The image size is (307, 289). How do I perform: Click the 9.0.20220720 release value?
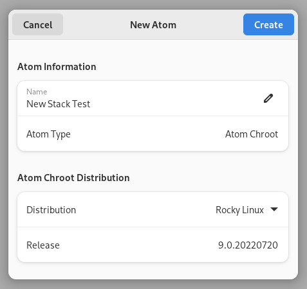click(x=248, y=245)
